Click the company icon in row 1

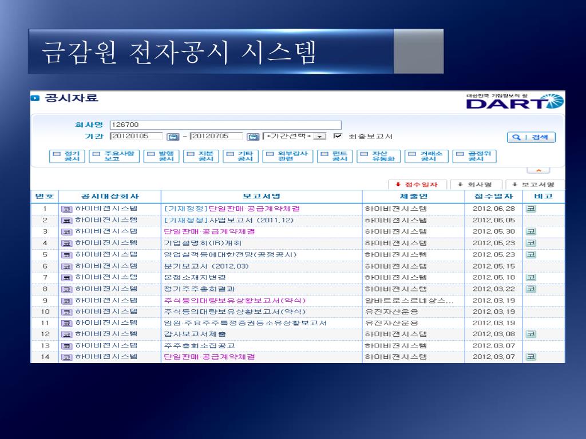coord(66,209)
